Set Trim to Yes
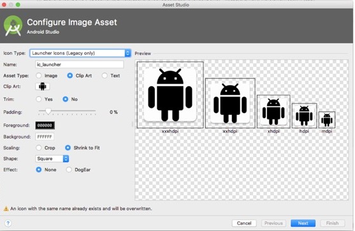Image resolution: width=355 pixels, height=231 pixels. [x=39, y=100]
